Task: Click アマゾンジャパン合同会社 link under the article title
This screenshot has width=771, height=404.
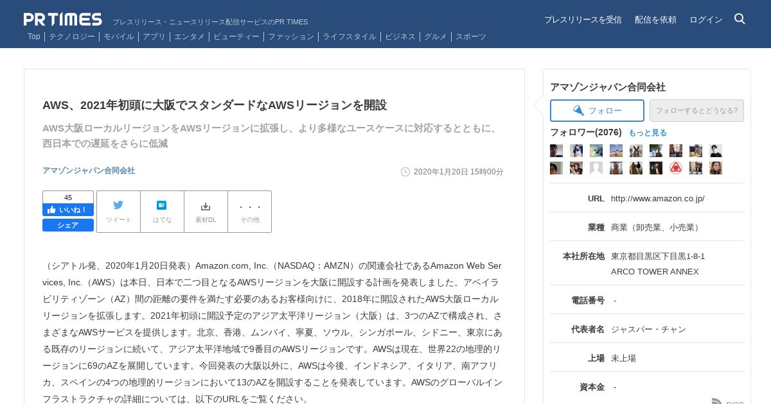Action: [89, 171]
